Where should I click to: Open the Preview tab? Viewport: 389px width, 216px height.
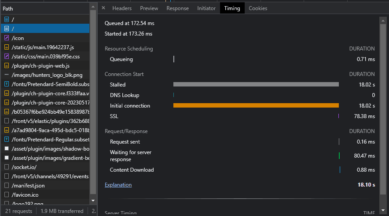point(149,8)
